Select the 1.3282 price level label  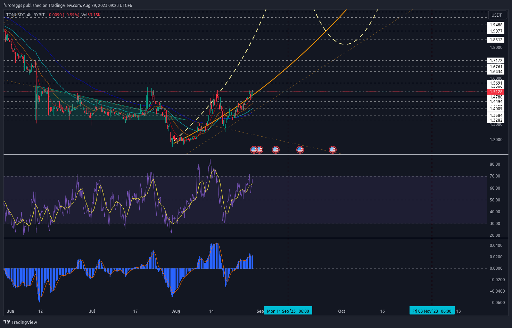click(496, 120)
